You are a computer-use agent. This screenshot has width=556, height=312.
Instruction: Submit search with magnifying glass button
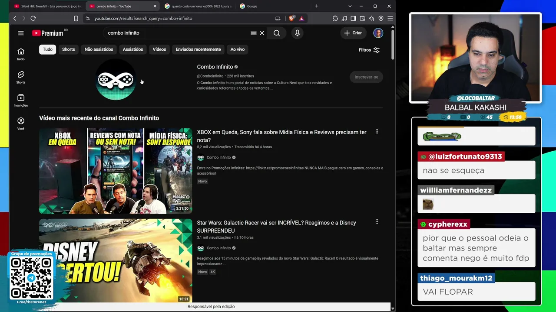pyautogui.click(x=277, y=33)
